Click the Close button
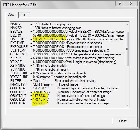140x130 pixels. 123,121
